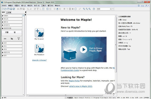
Task: Switch to the 工作簿 tab
Action: pos(9,12)
